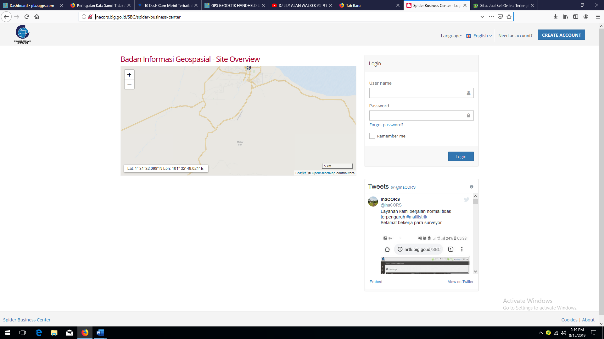
Task: Open Firefox hamburger menu
Action: pos(598,17)
